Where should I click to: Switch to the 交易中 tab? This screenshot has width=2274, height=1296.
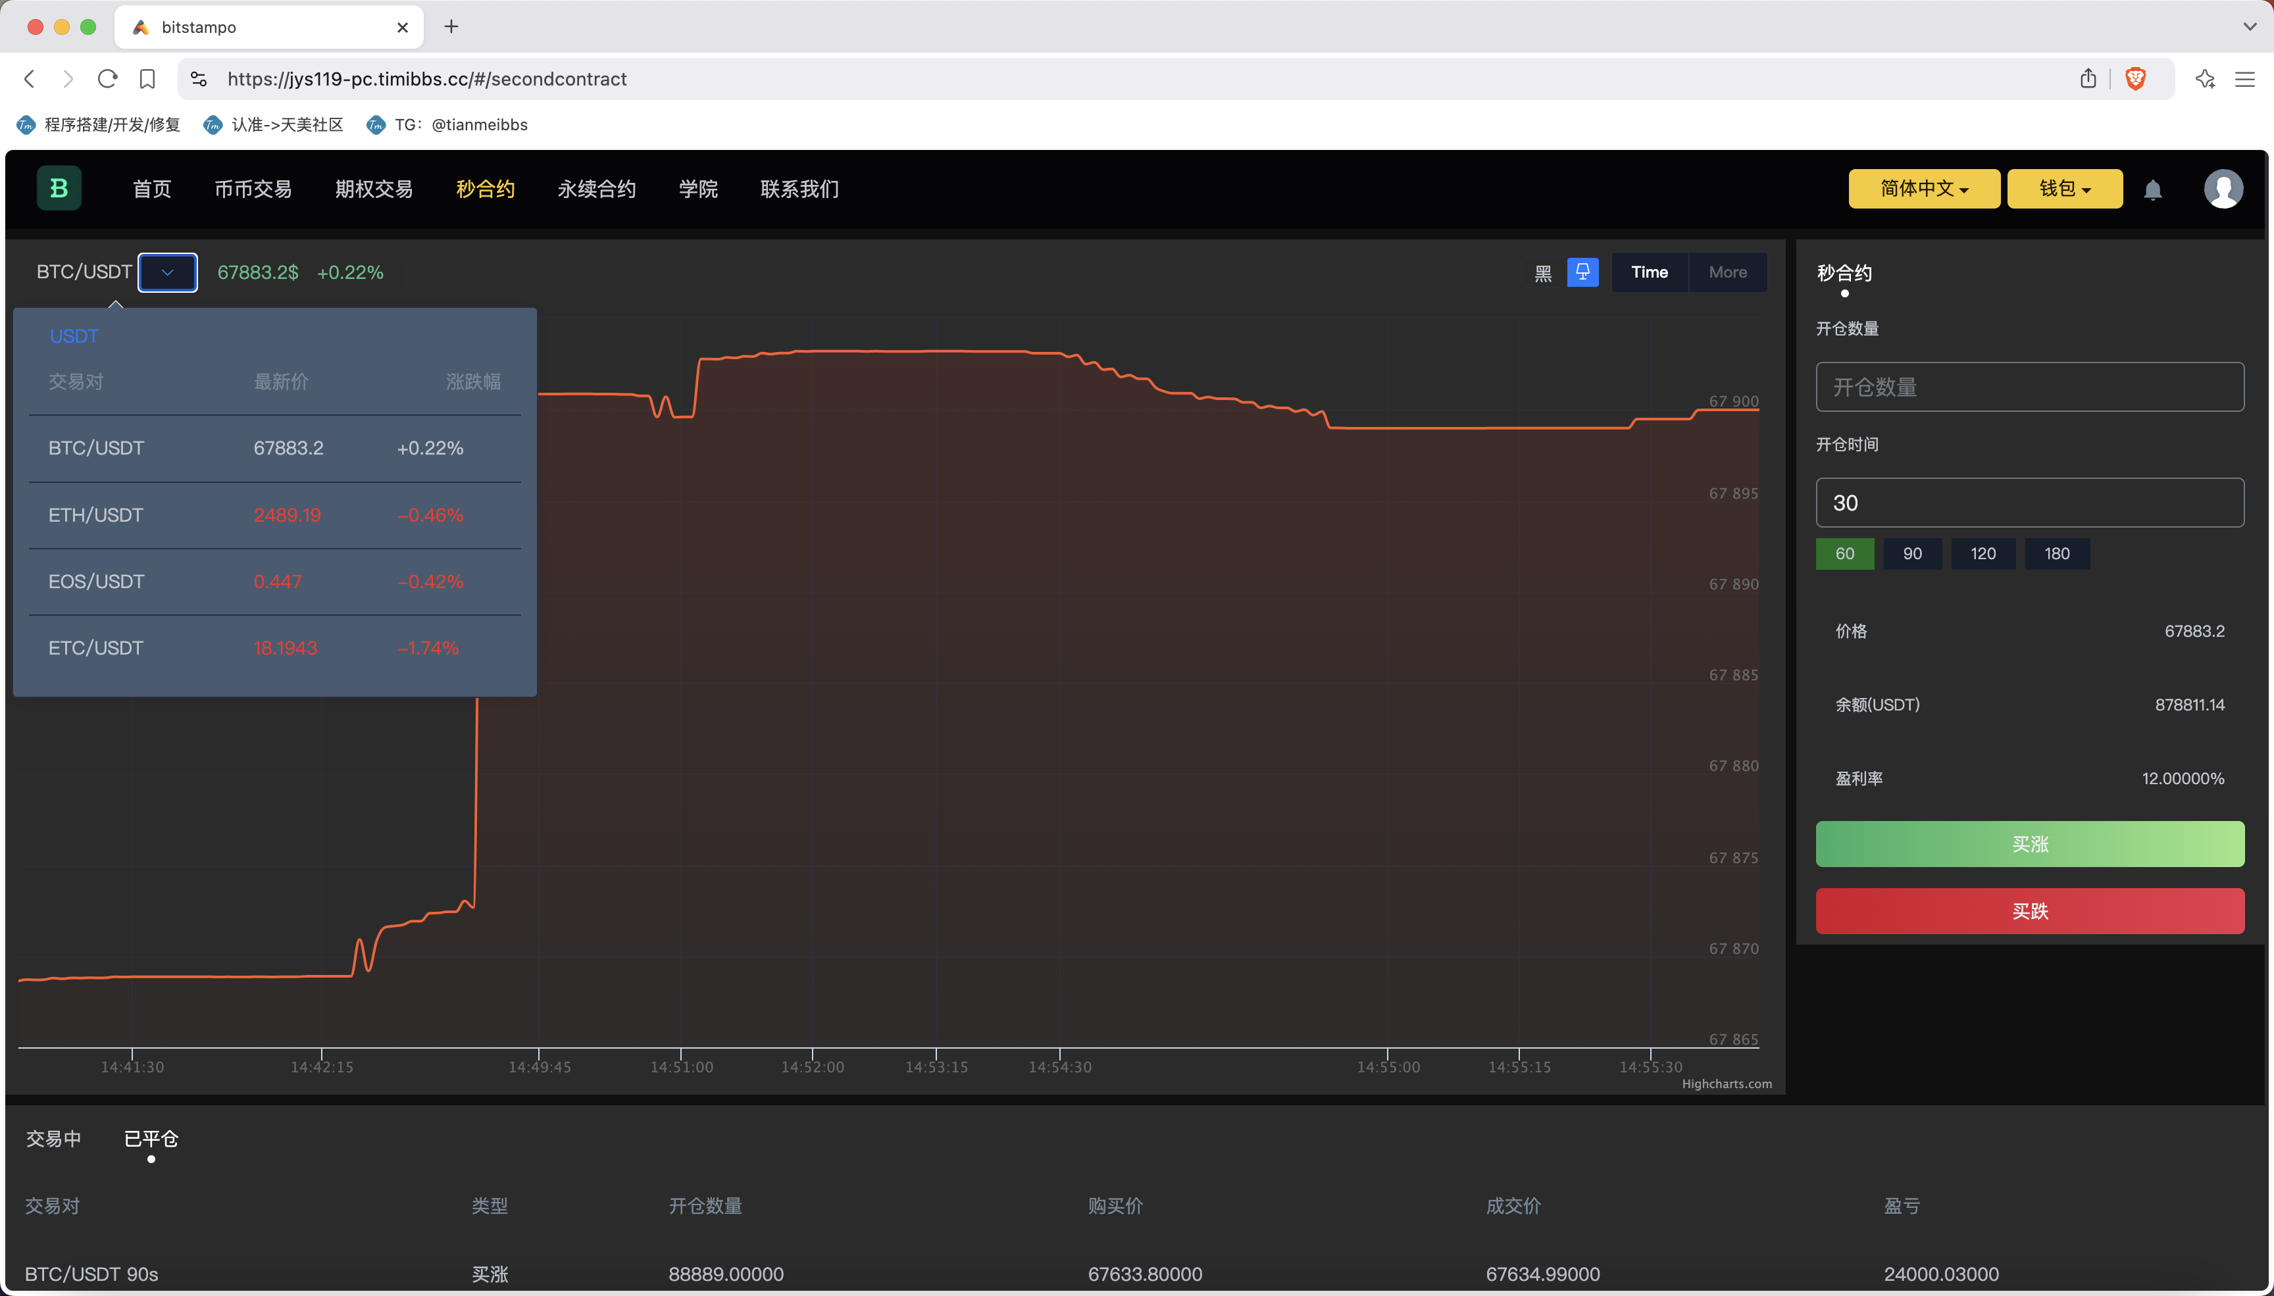[53, 1139]
